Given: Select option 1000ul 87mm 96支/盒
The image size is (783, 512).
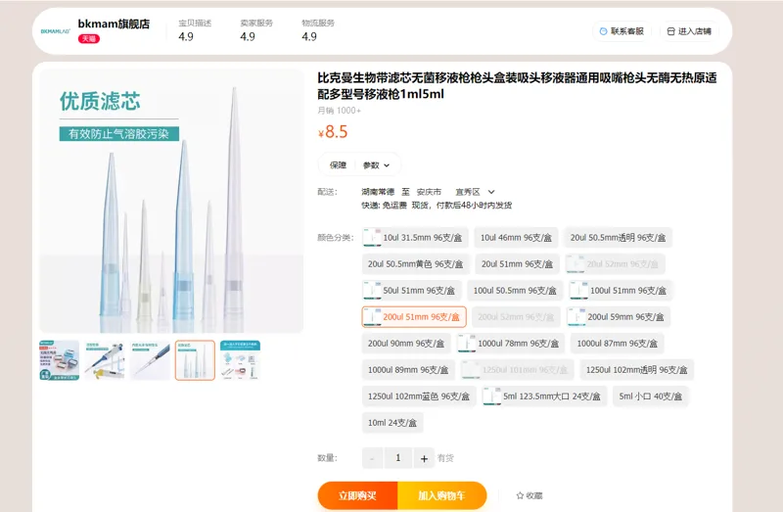Looking at the screenshot, I should tap(618, 344).
